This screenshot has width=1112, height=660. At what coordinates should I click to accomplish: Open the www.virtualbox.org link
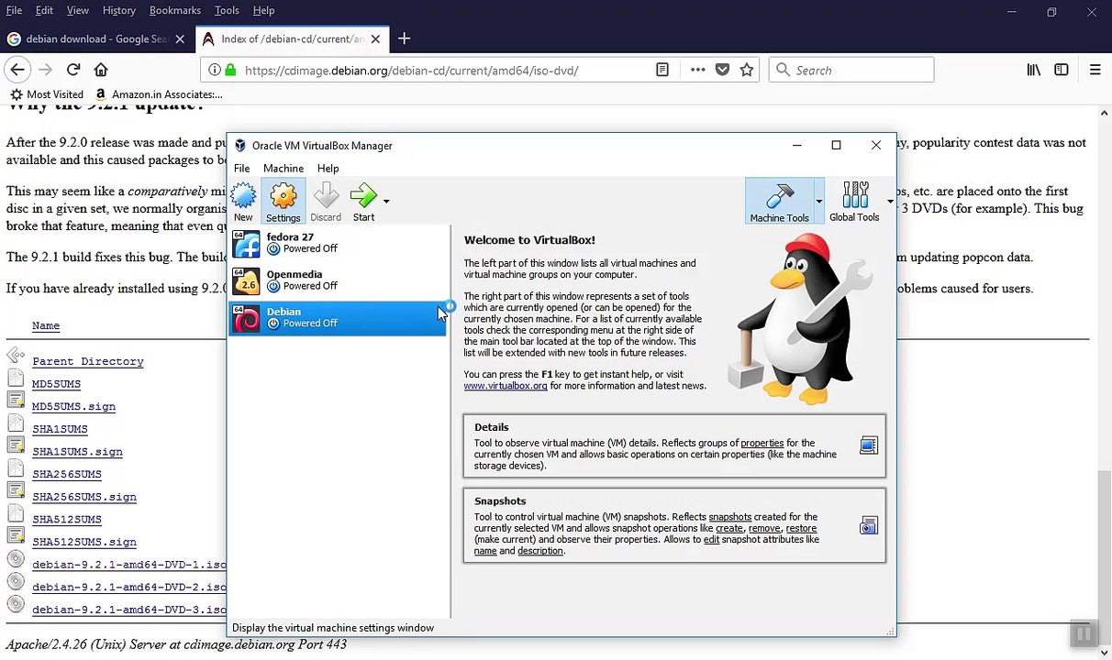(506, 386)
